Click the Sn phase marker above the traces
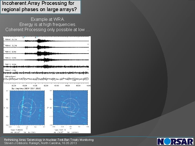Viewport: 195px width, 146px height. pyautogui.click(x=36, y=37)
